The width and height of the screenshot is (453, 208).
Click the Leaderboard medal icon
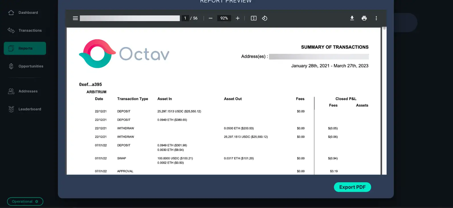(x=11, y=109)
